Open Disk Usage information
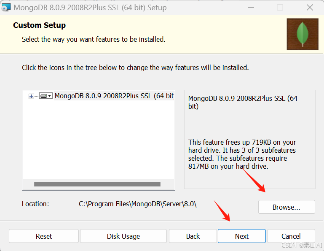 tap(123, 236)
